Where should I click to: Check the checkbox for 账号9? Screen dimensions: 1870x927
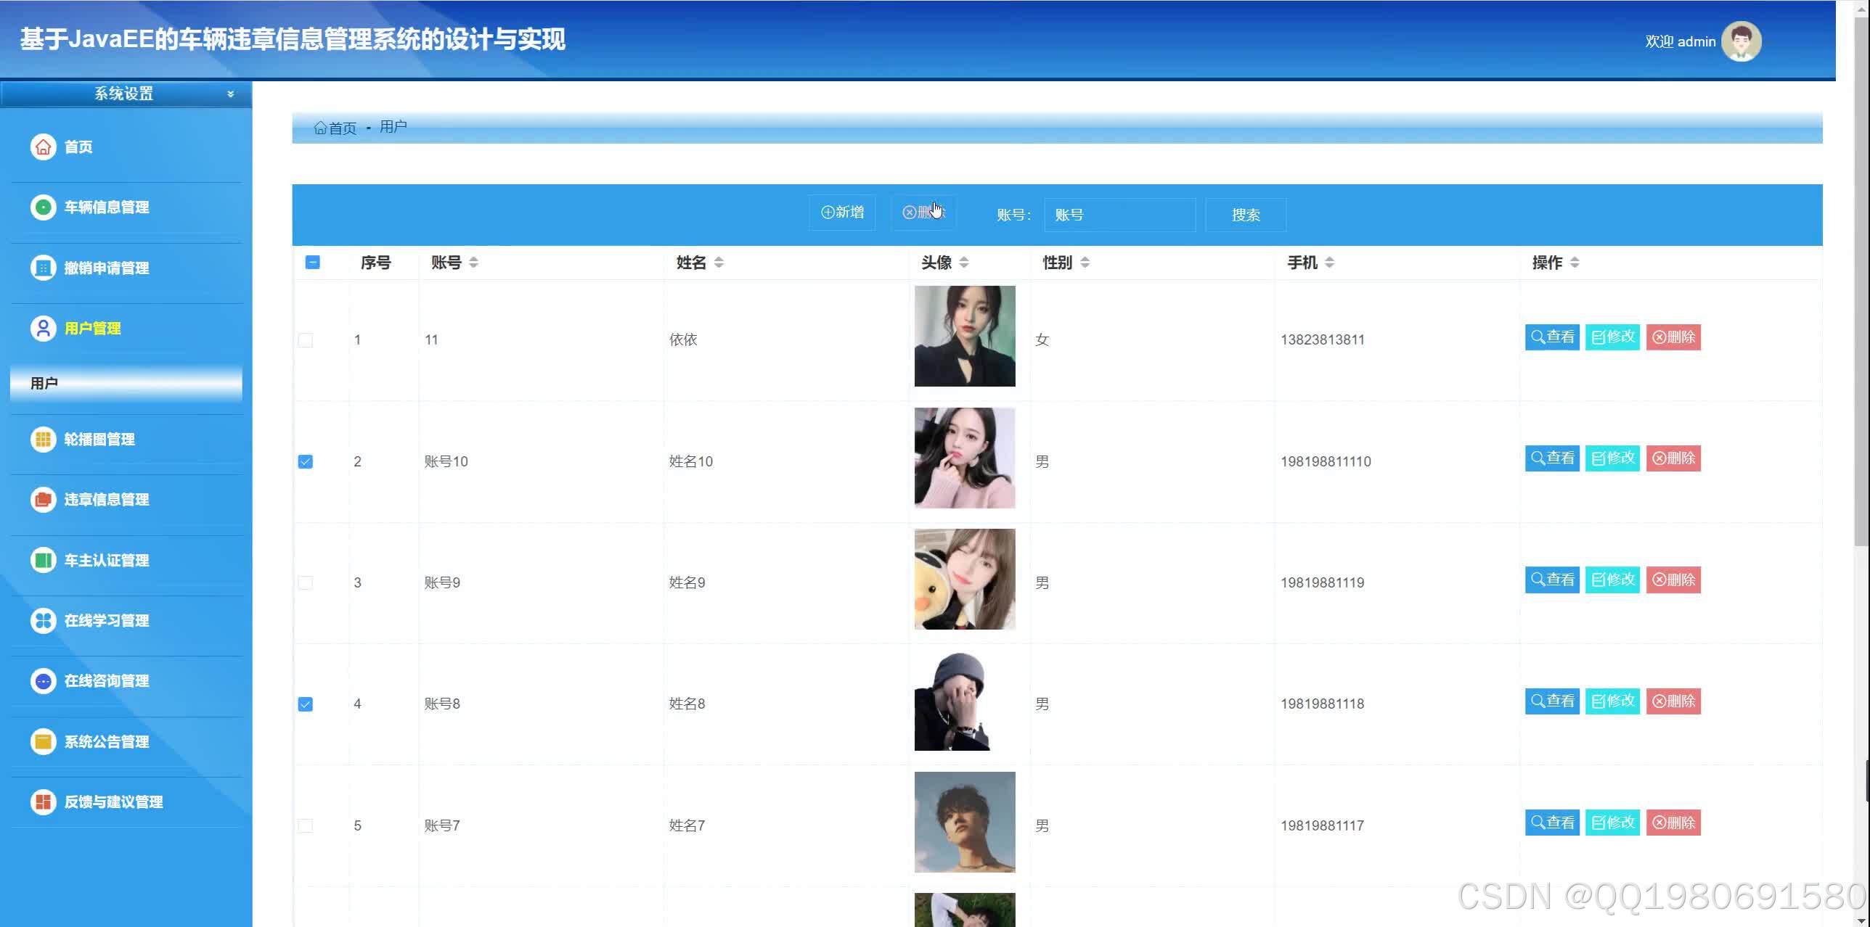point(306,582)
